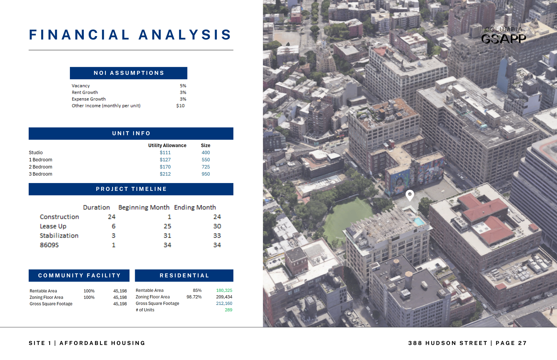Click the number of units value 289

point(228,310)
